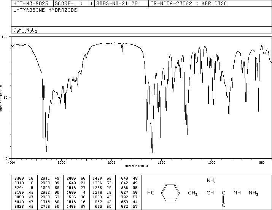Image resolution: width=272 pixels, height=210 pixels.
Task: Select peak table entry 3369
Action: [19, 178]
